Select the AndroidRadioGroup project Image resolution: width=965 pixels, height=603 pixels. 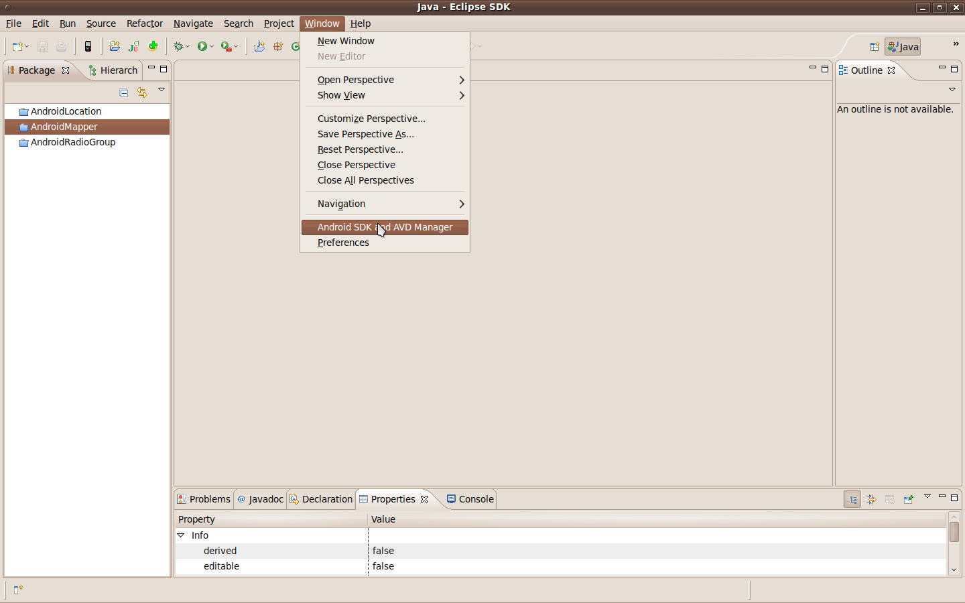pyautogui.click(x=67, y=142)
